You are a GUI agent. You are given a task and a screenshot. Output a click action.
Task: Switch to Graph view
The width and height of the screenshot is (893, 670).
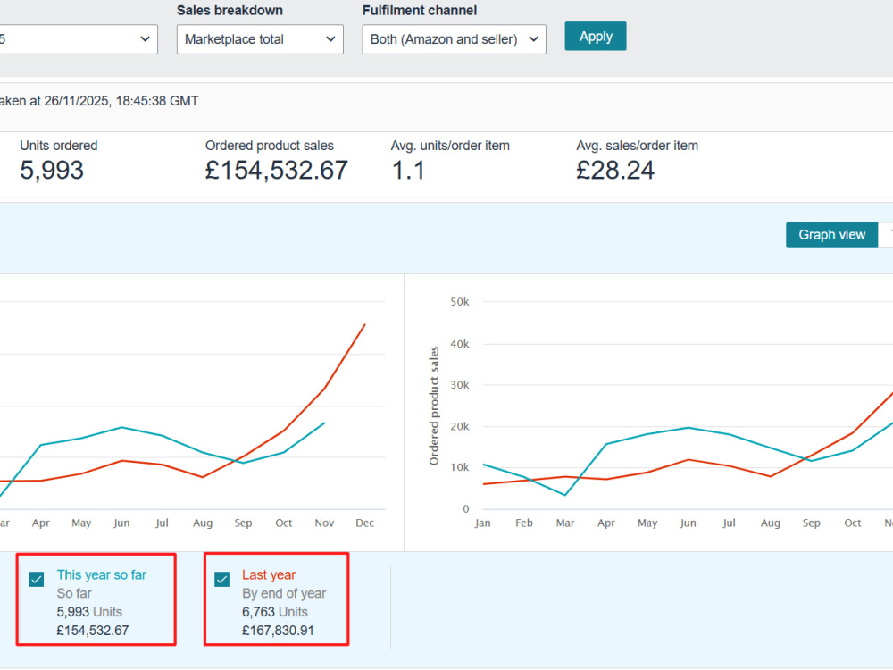(x=831, y=235)
